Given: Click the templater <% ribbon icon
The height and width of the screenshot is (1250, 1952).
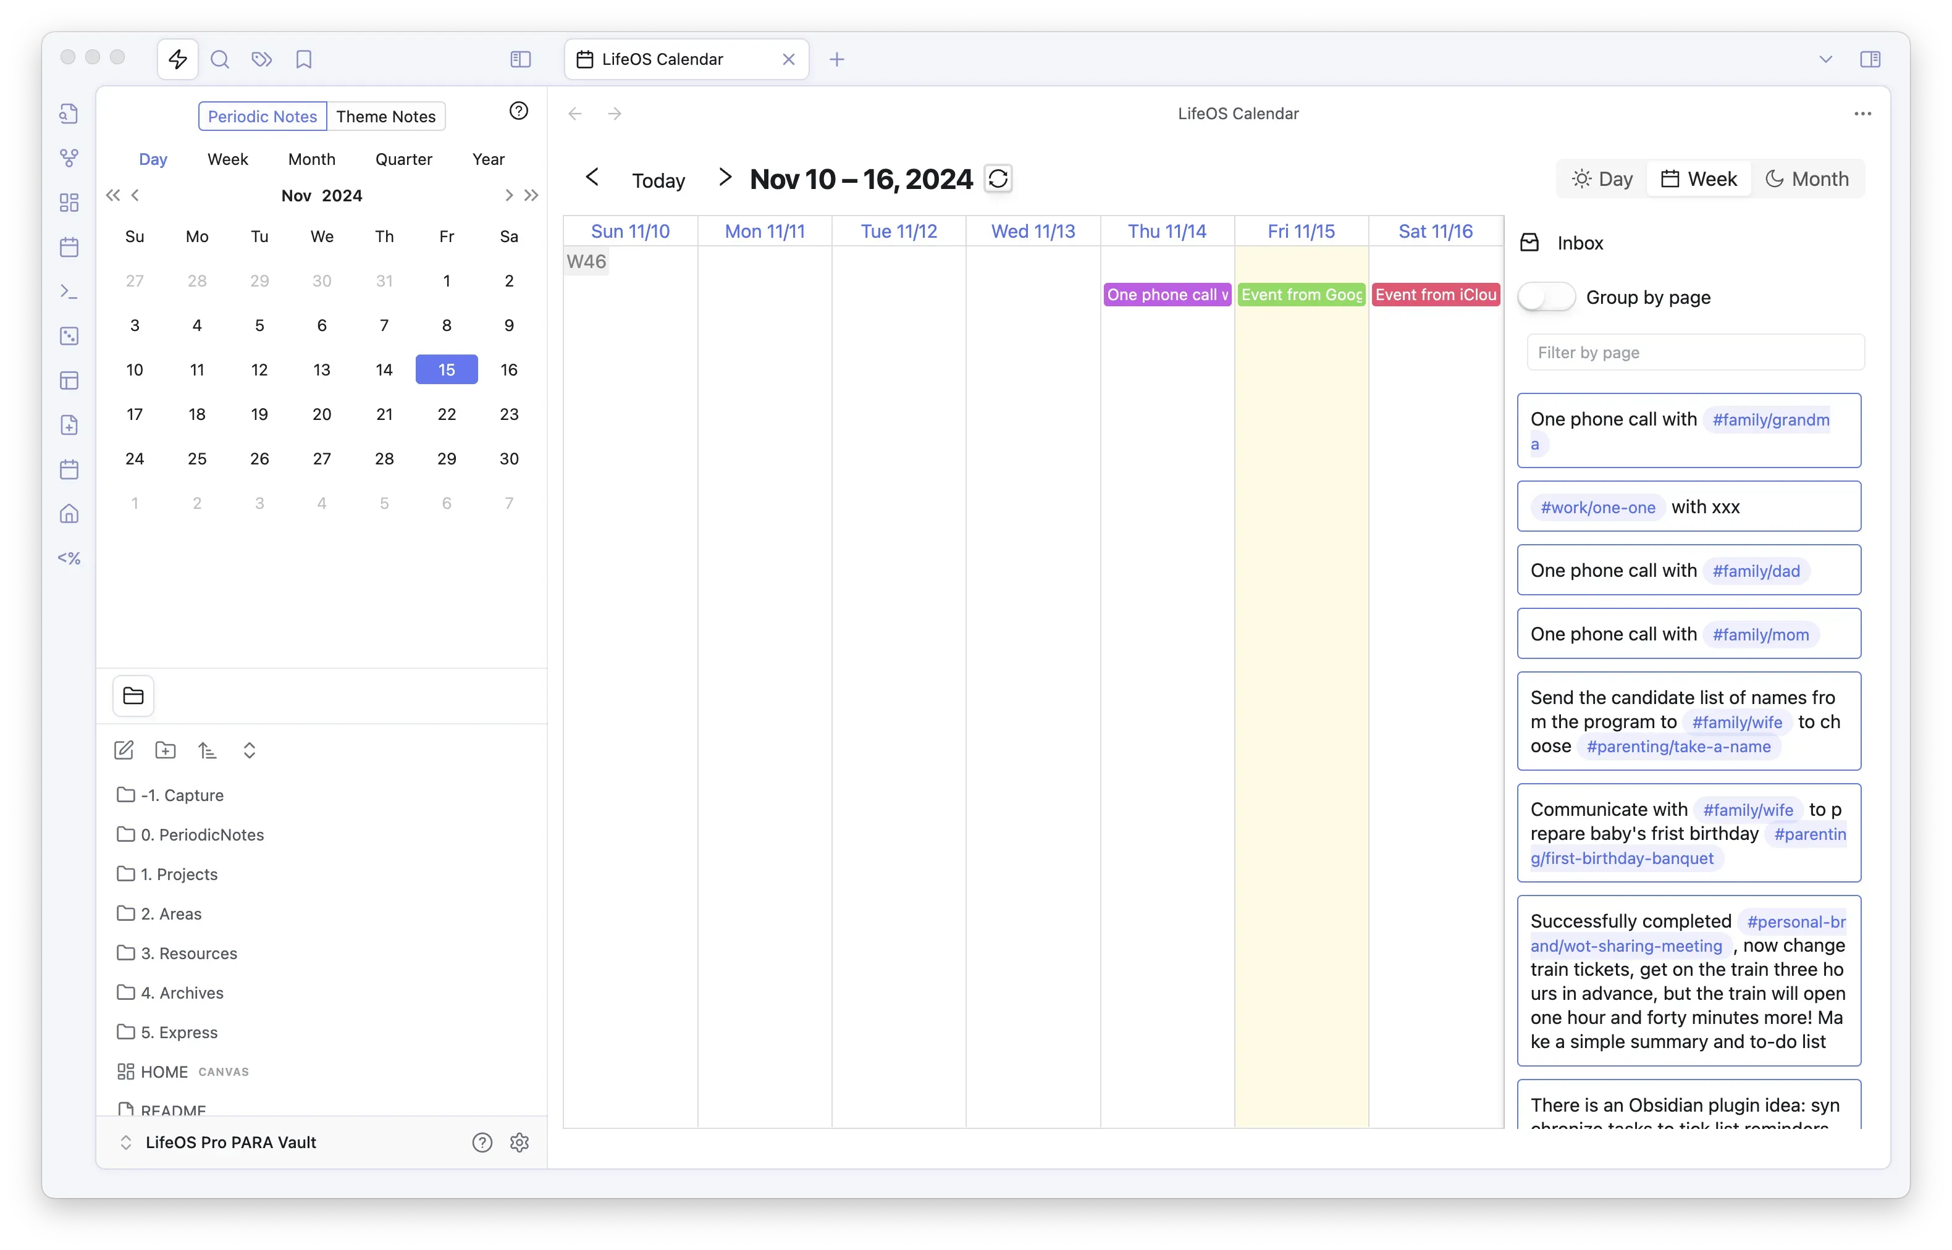Looking at the screenshot, I should point(69,558).
